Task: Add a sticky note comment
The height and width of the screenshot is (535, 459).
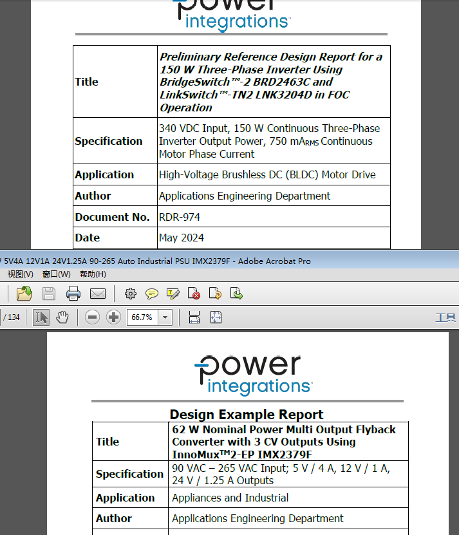Action: pos(151,294)
